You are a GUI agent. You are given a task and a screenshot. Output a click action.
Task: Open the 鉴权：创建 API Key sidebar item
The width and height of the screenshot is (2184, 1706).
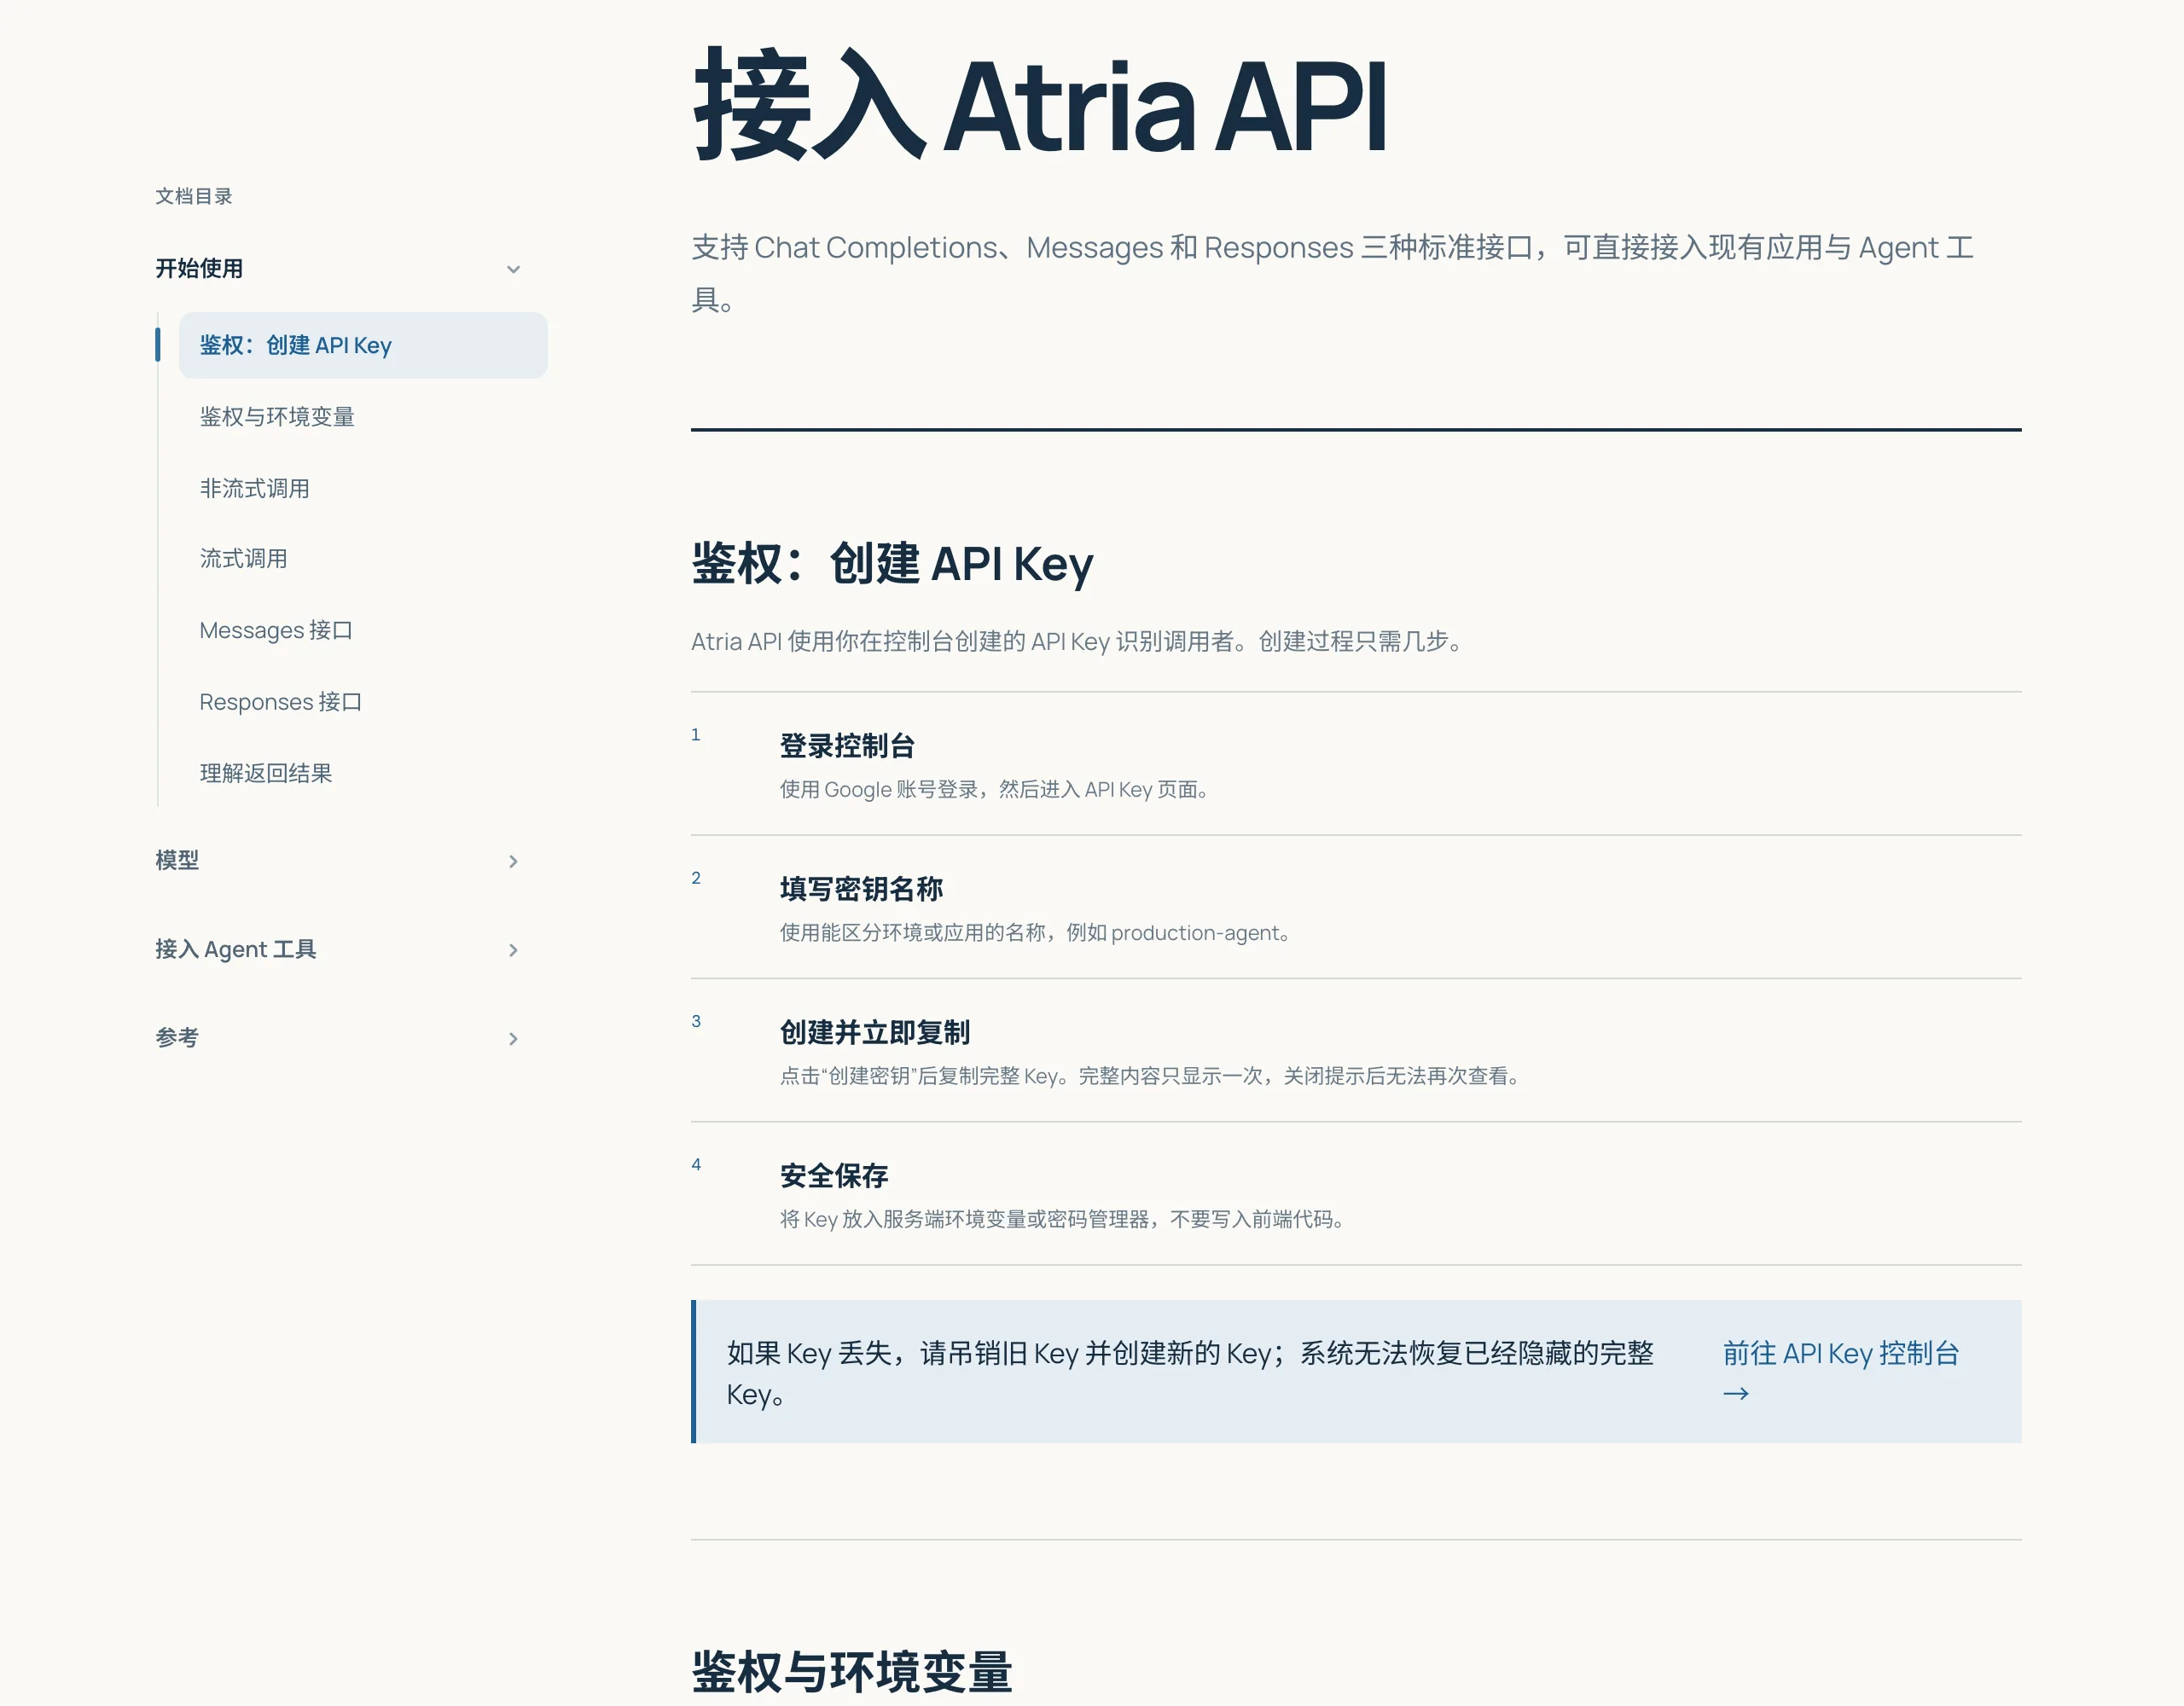pos(363,345)
